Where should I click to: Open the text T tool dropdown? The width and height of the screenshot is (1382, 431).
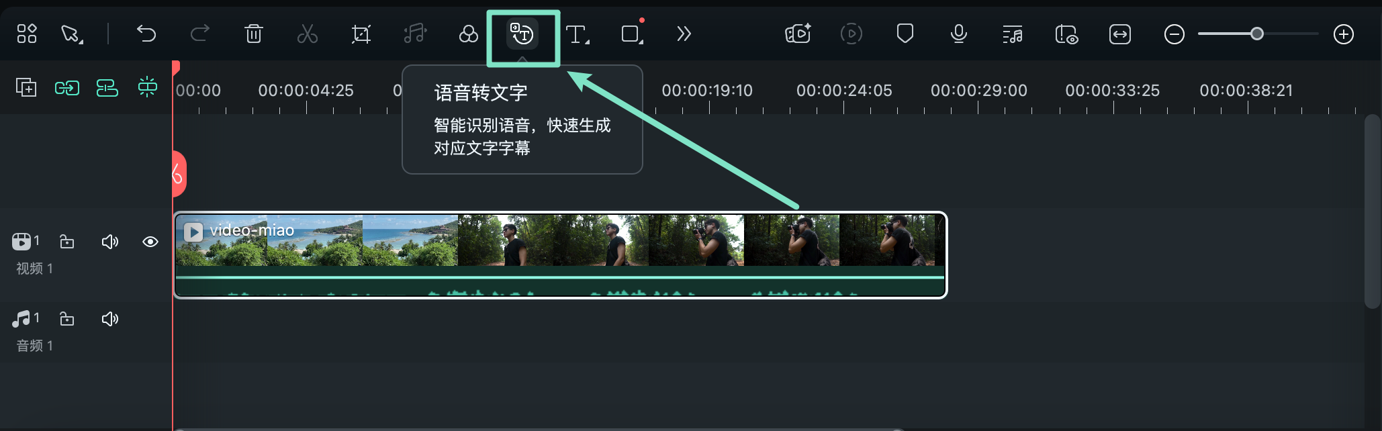(x=578, y=34)
